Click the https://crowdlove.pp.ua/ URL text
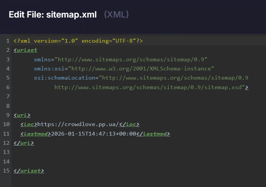266x187 pixels. (78, 124)
